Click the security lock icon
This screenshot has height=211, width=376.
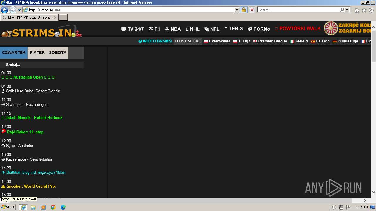(x=244, y=10)
